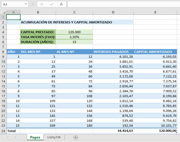Select capital cell 7.122,23

(155, 76)
